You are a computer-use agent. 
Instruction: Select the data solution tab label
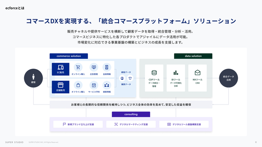193,56
